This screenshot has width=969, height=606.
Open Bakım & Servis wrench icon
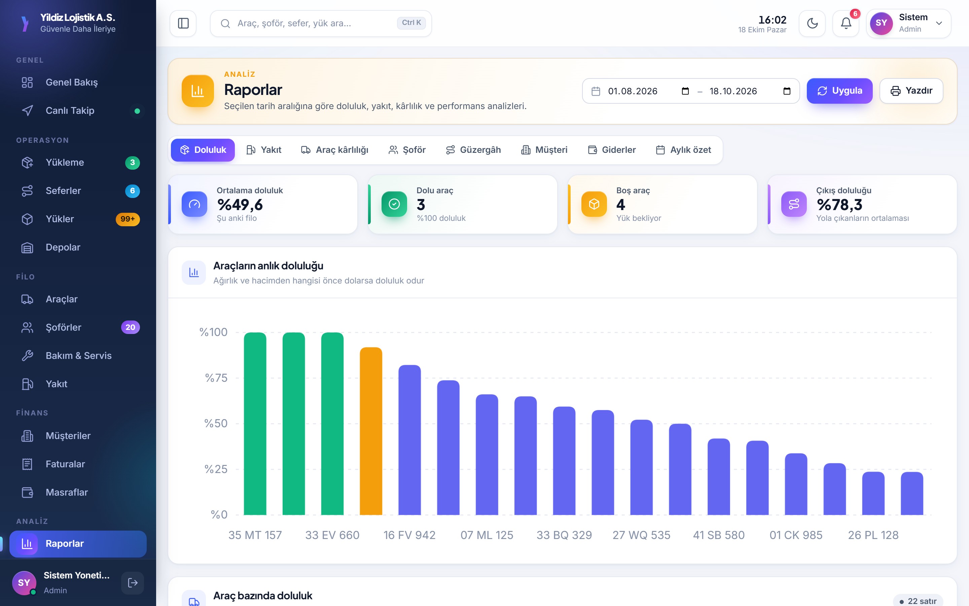point(27,356)
